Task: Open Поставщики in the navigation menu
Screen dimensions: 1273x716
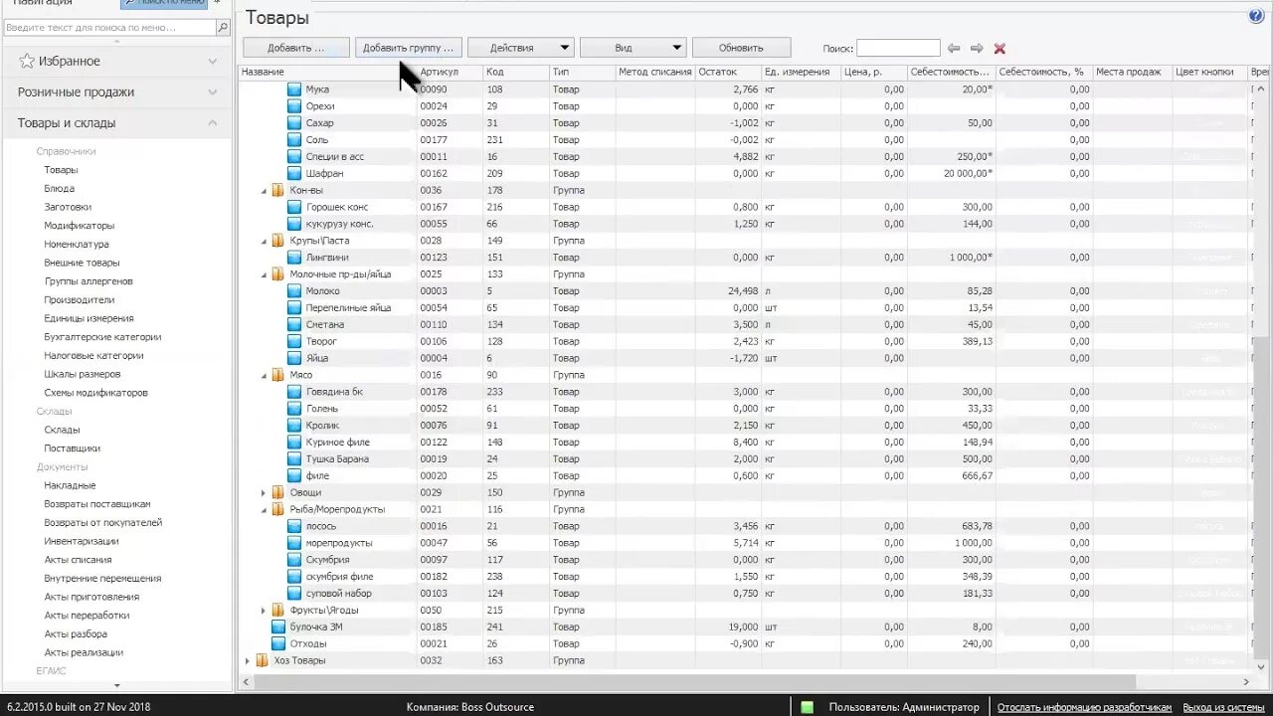Action: [72, 448]
